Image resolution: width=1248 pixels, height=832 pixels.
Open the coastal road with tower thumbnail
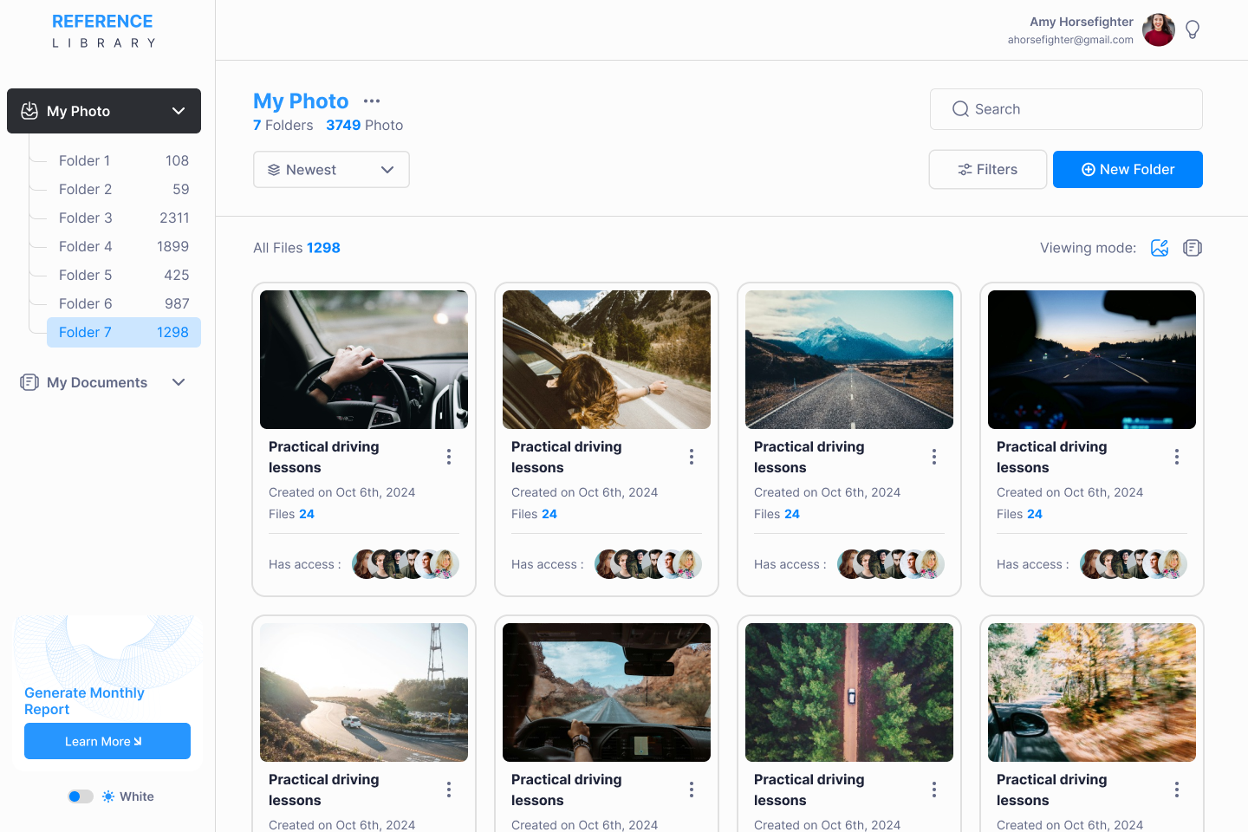tap(364, 692)
